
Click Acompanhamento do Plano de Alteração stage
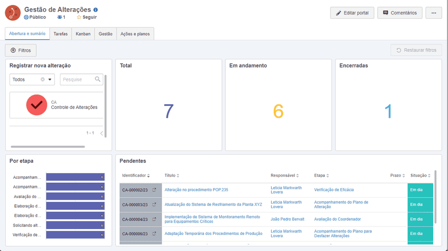click(341, 205)
